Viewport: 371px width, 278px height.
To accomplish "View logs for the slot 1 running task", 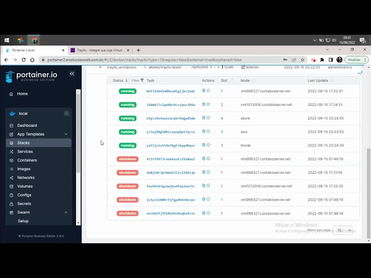I will (x=203, y=90).
